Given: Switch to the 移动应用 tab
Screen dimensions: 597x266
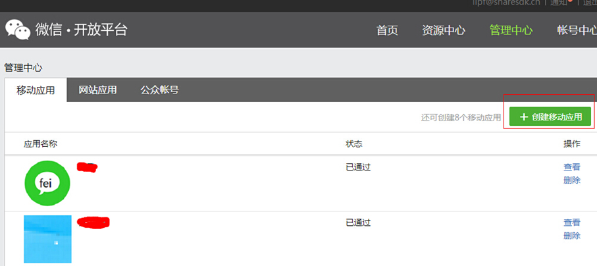Looking at the screenshot, I should pyautogui.click(x=36, y=90).
